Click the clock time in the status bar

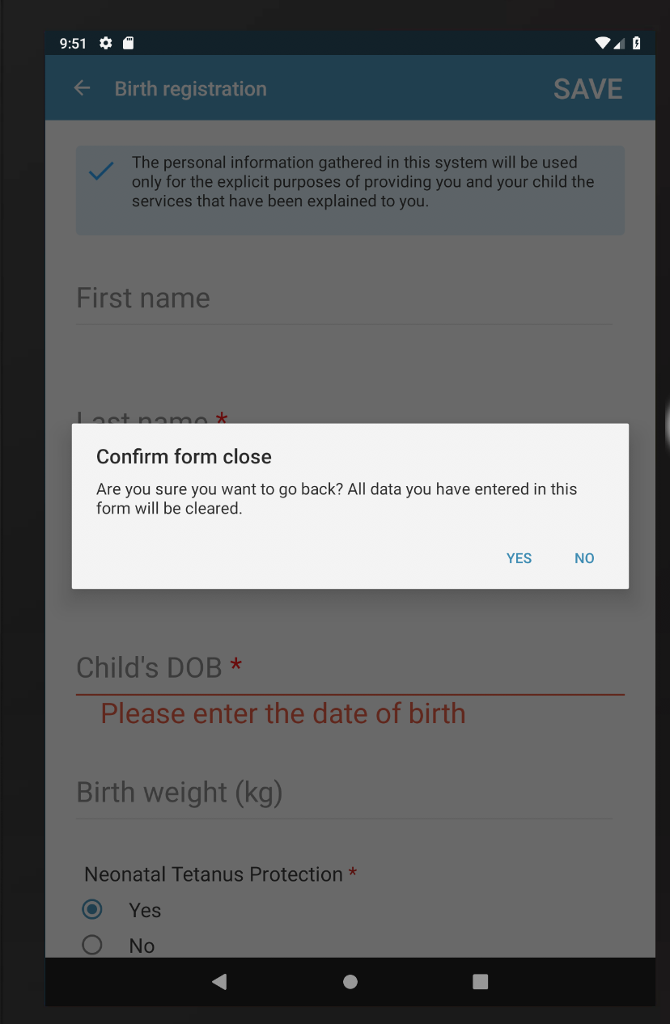[73, 43]
